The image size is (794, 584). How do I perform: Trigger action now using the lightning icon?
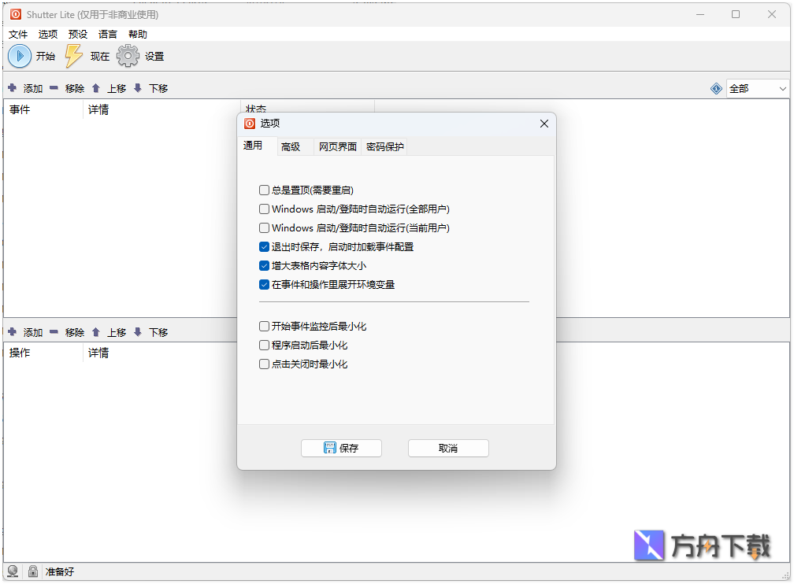click(73, 56)
